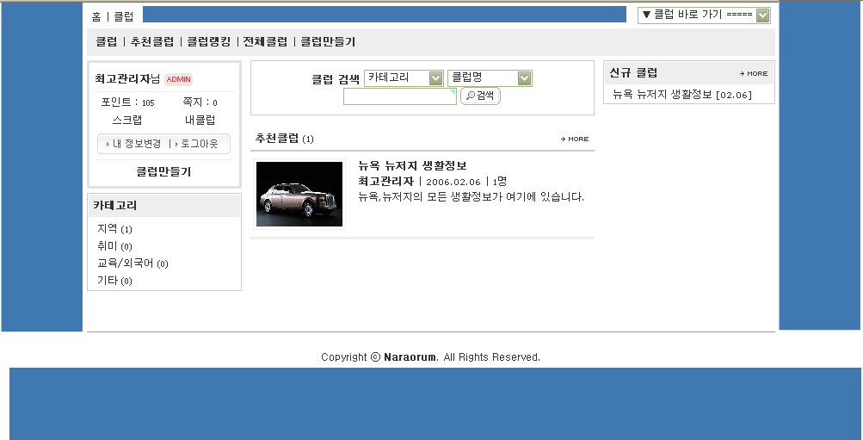Screen dimensions: 863x440
Task: Click 클럽만들기 in the left user panel
Action: [x=163, y=171]
